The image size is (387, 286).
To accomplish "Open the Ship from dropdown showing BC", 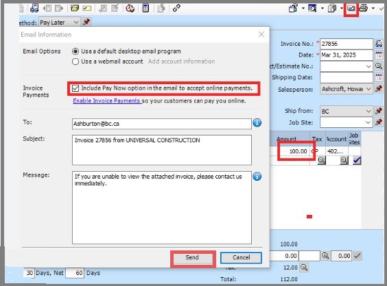I will click(x=368, y=111).
